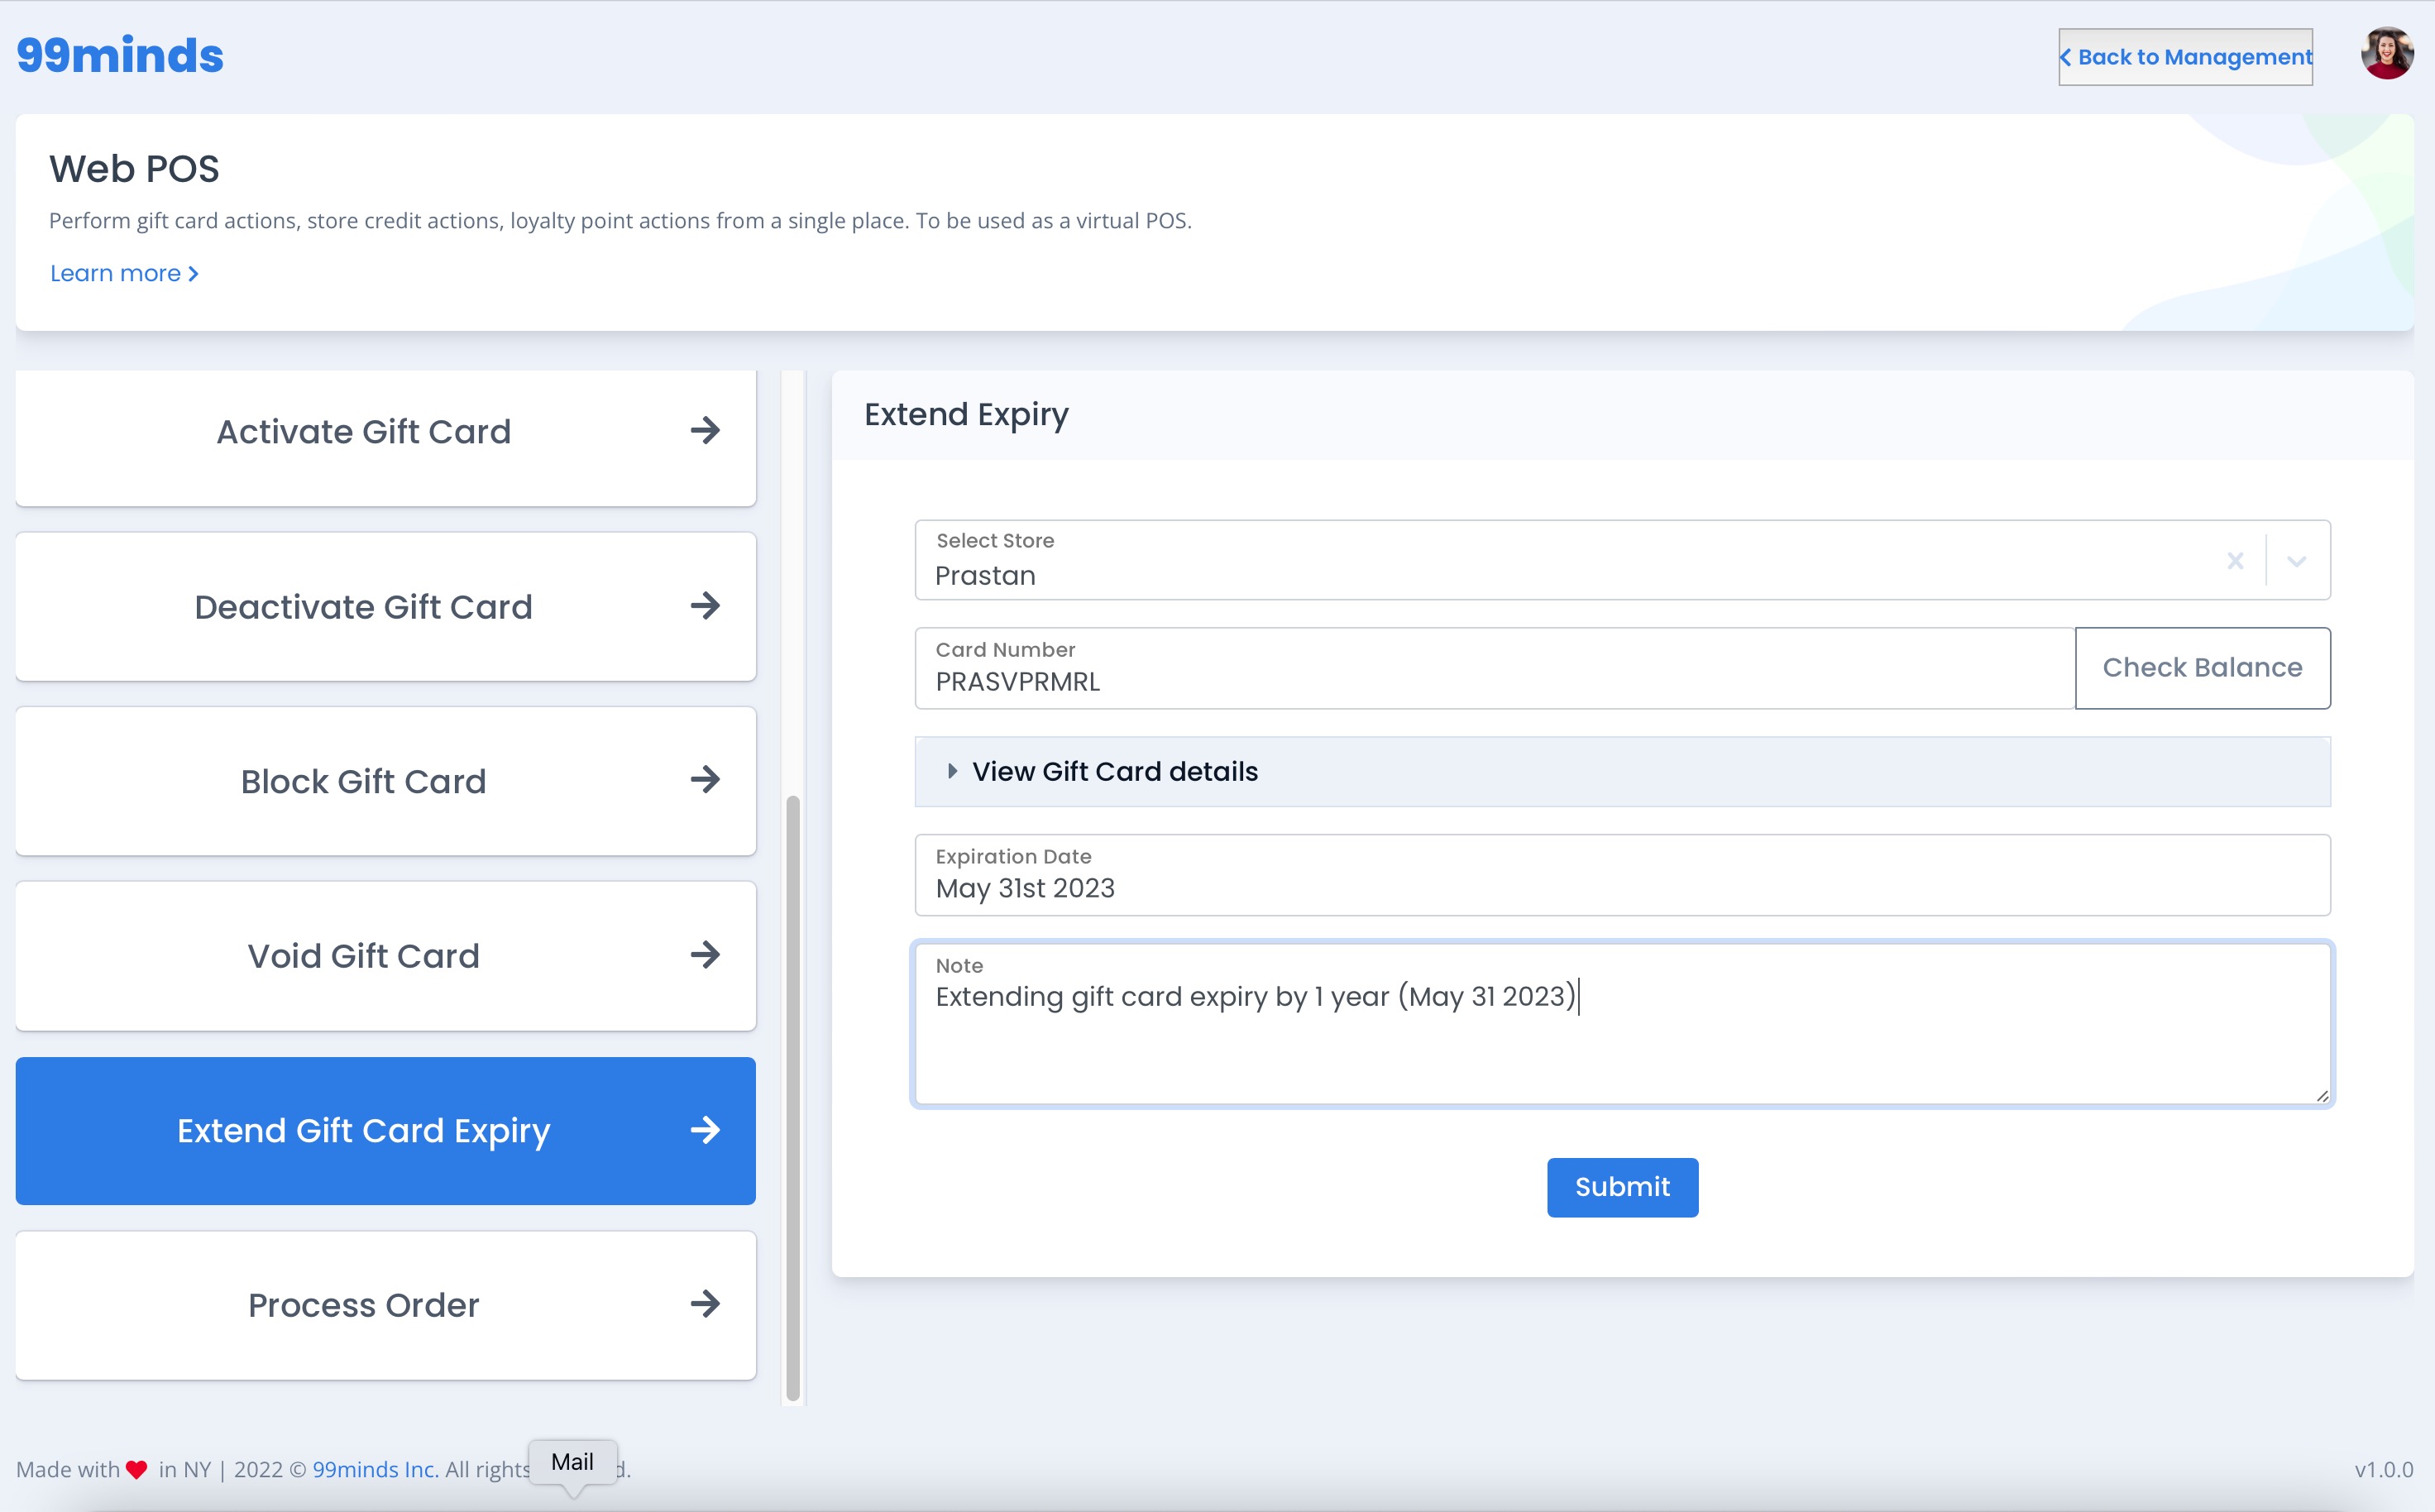
Task: Click the Select Store field showing Prastan
Action: (x=1622, y=560)
